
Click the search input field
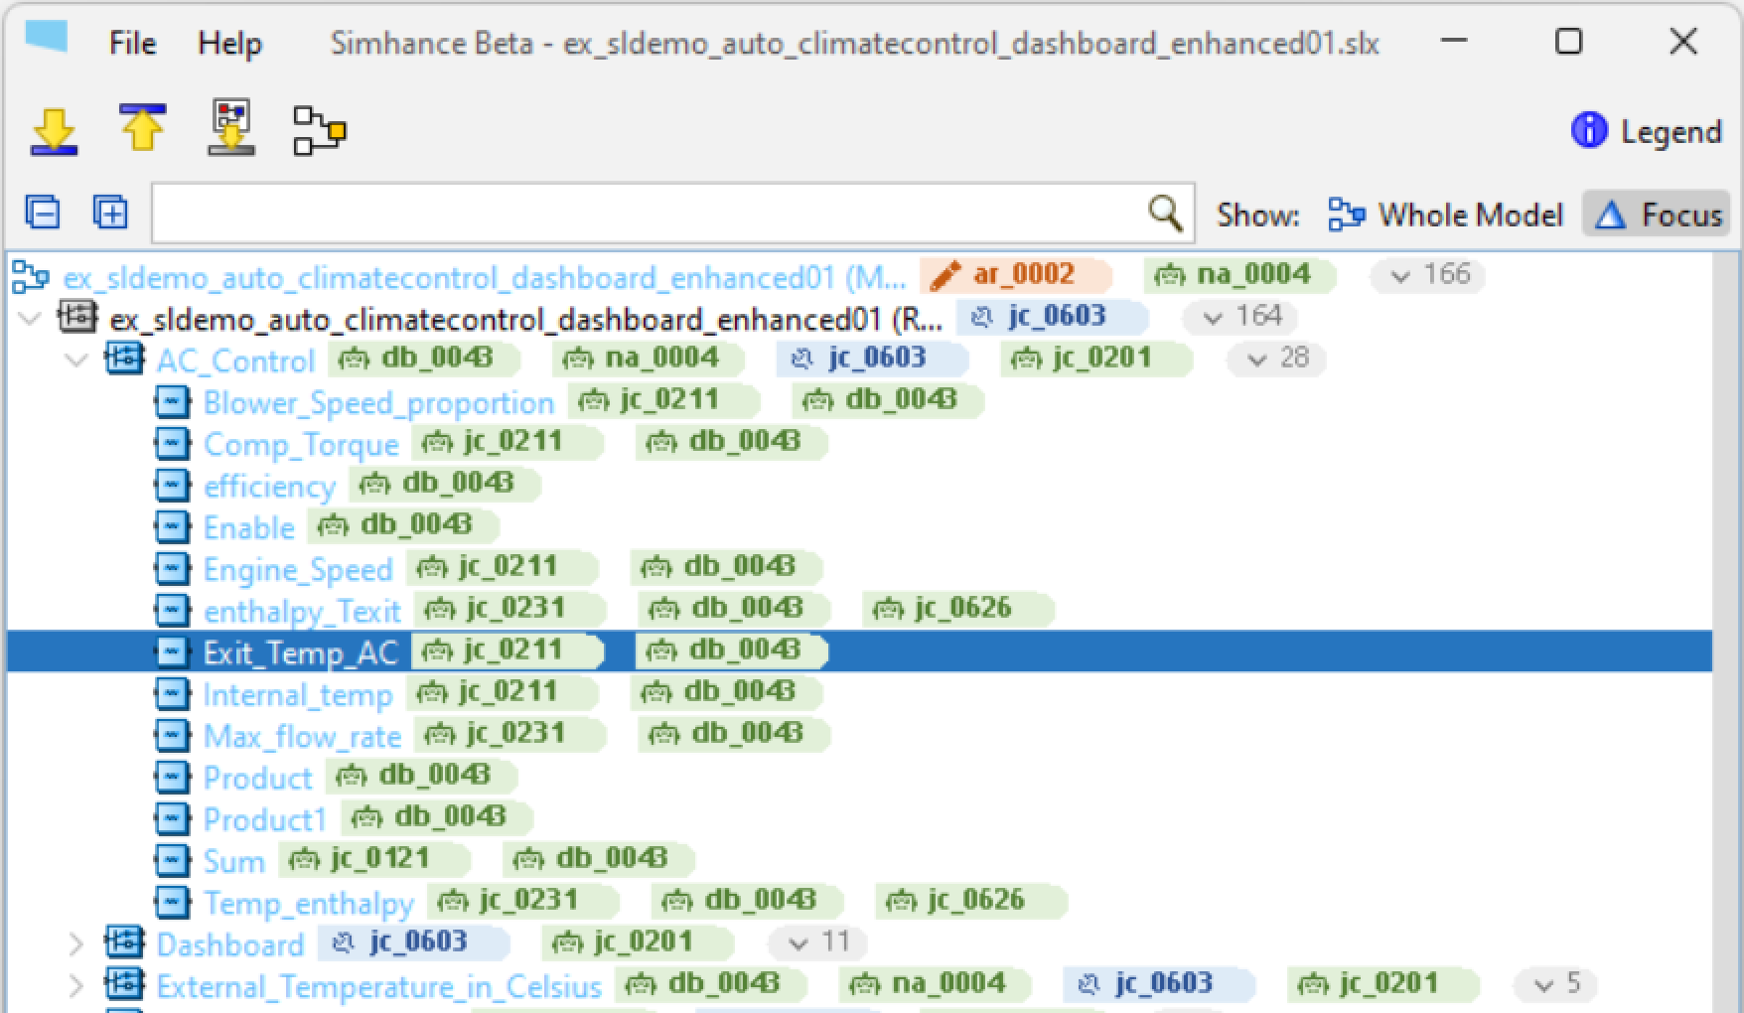tap(672, 213)
